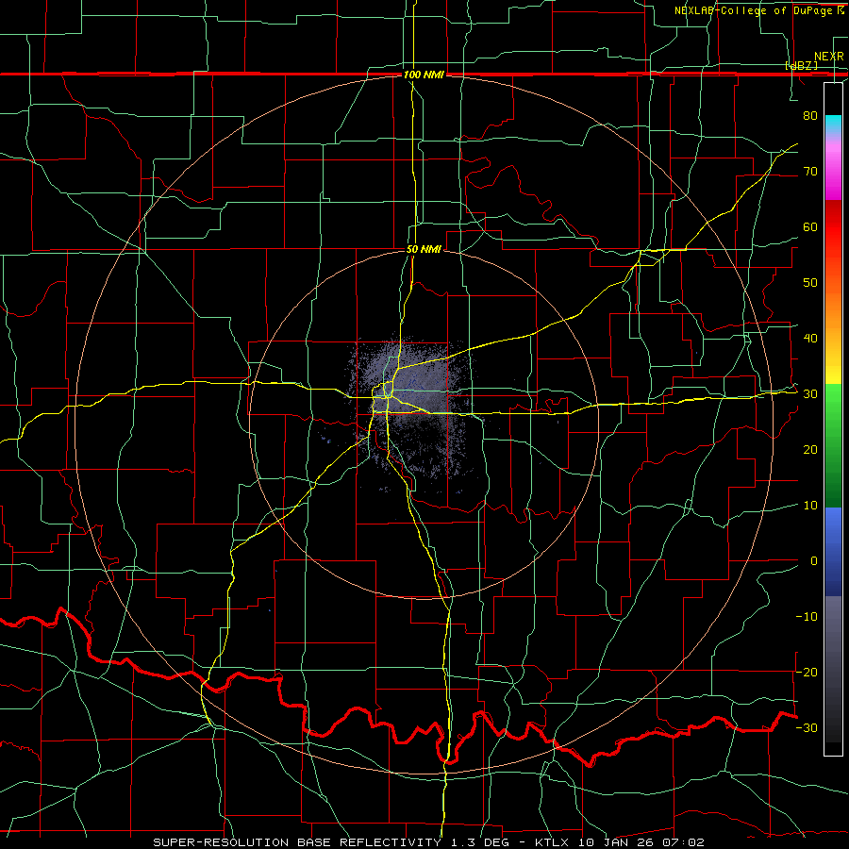Pick the cyan top segment of color scale
The width and height of the screenshot is (849, 849).
[833, 125]
